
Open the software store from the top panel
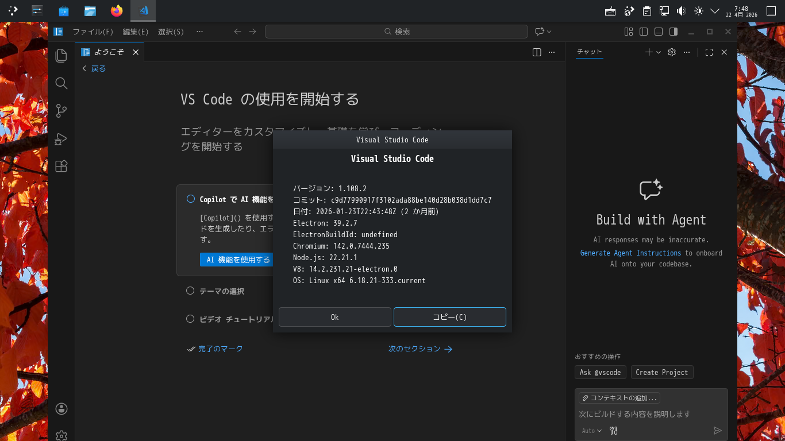pos(64,11)
